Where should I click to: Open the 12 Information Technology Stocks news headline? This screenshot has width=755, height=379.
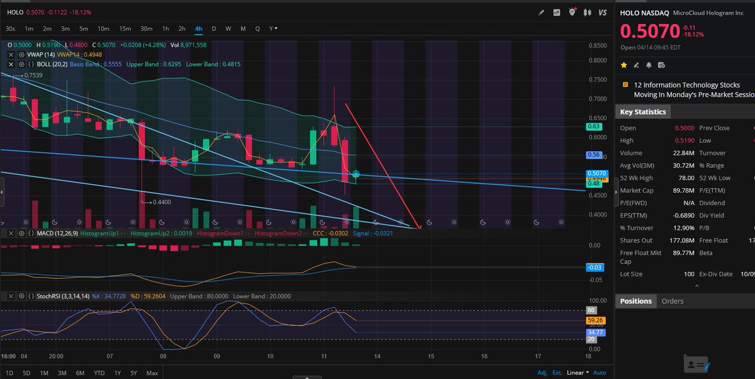click(694, 89)
